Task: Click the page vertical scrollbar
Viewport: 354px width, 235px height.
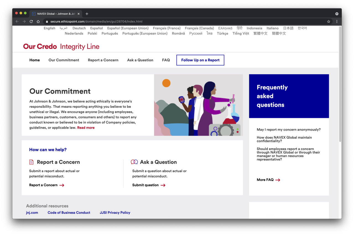Action: (x=340, y=85)
